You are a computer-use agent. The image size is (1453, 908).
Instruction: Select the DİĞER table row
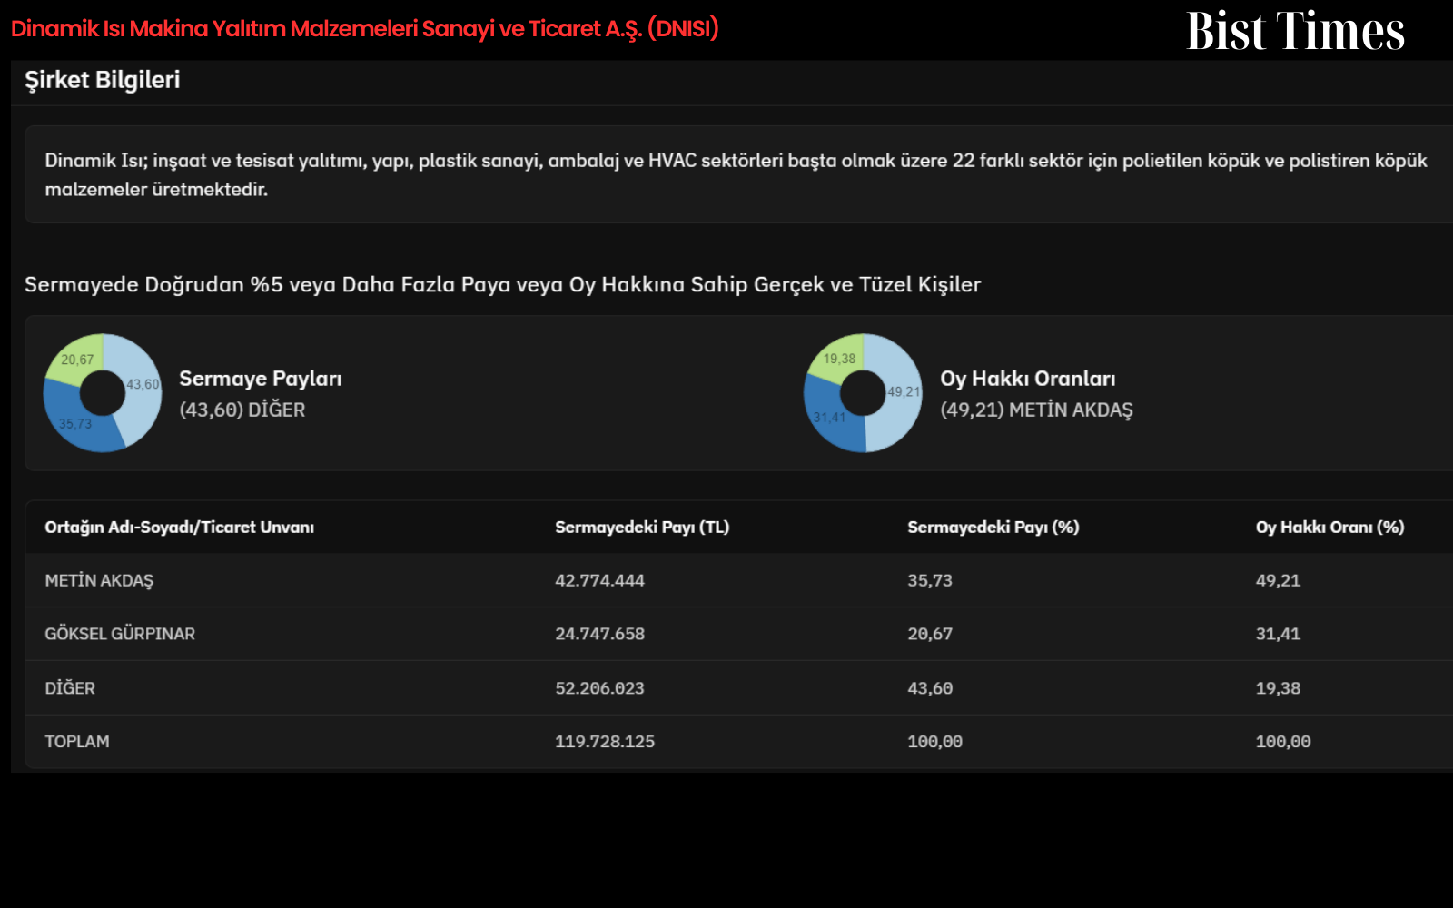click(x=739, y=688)
